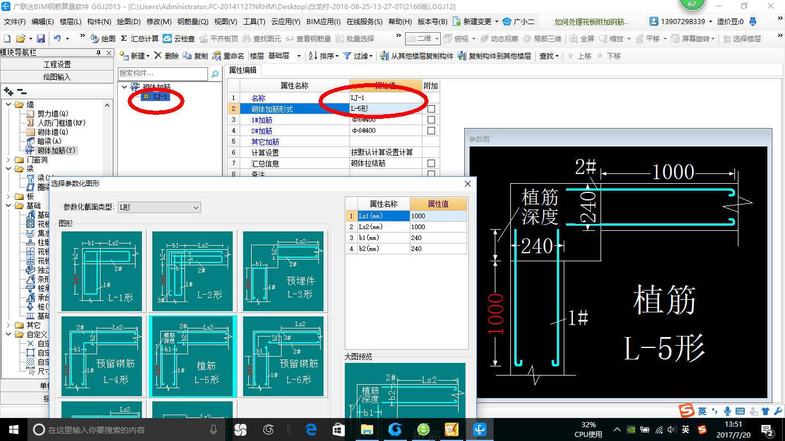785x441 pixels.
Task: Click the b2(mm) value cell 240
Action: click(438, 249)
